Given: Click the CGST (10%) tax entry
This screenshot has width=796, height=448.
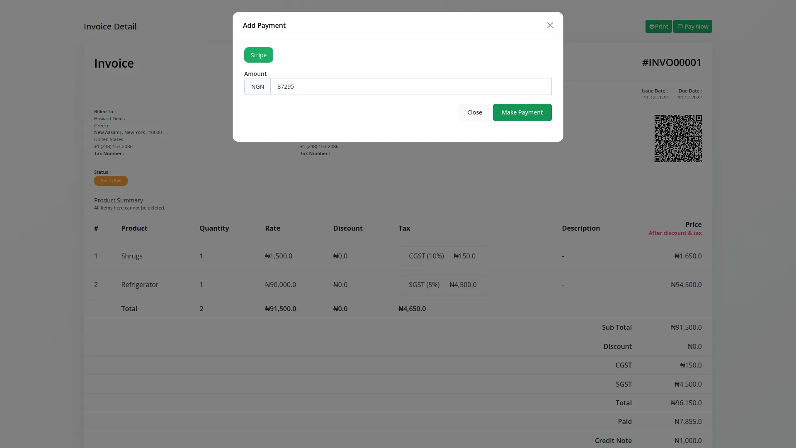Looking at the screenshot, I should pyautogui.click(x=426, y=256).
